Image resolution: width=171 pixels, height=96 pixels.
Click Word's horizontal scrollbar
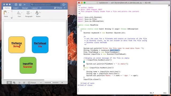click(x=23, y=80)
